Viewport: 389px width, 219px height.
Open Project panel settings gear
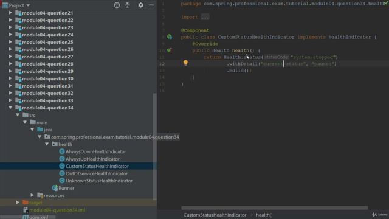pyautogui.click(x=140, y=5)
